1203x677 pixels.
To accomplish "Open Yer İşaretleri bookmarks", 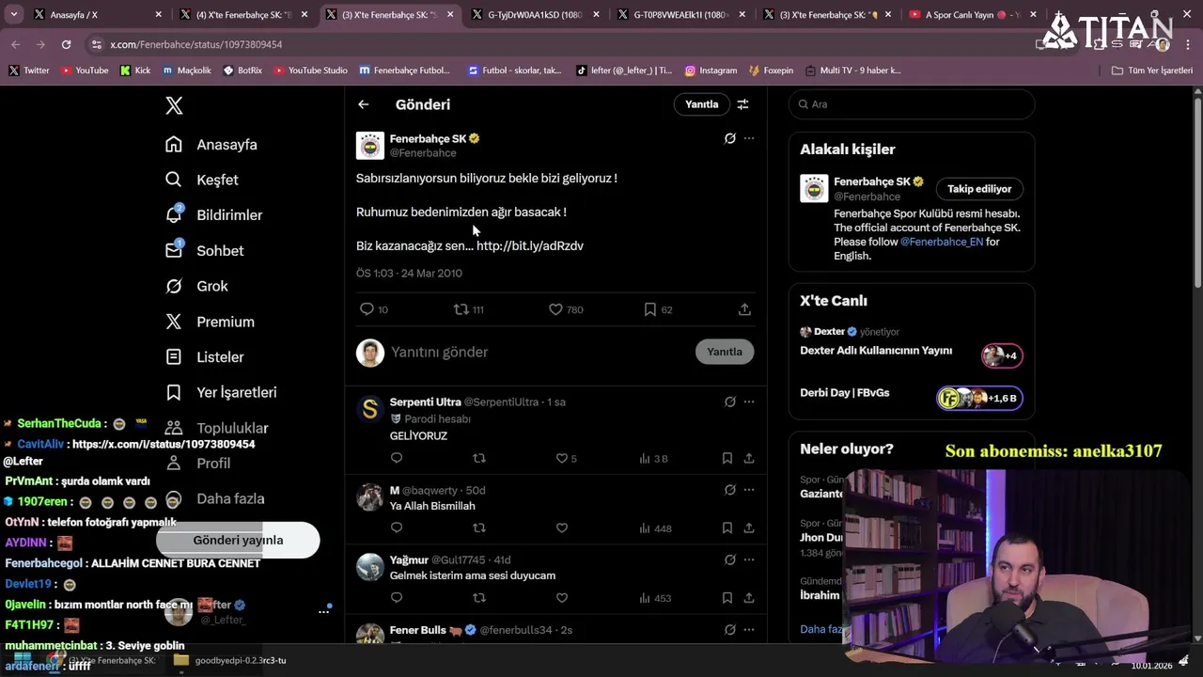I will point(221,392).
